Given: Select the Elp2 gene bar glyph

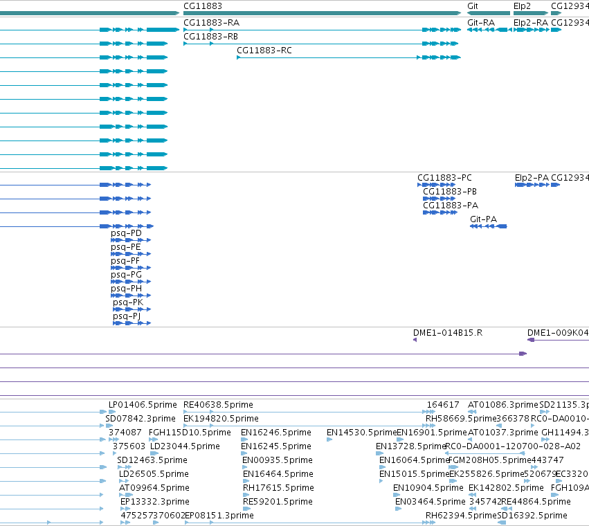Looking at the screenshot, I should tap(531, 13).
